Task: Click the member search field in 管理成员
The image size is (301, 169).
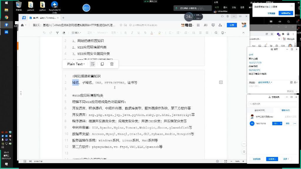Action: point(272,104)
